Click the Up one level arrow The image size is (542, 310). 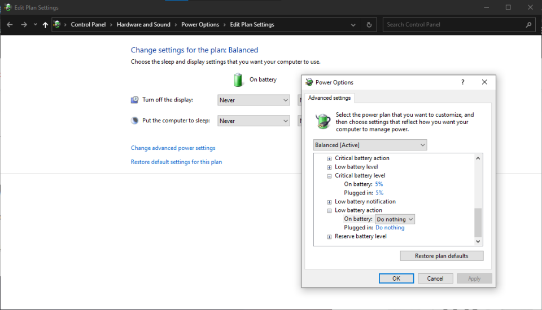click(x=45, y=25)
